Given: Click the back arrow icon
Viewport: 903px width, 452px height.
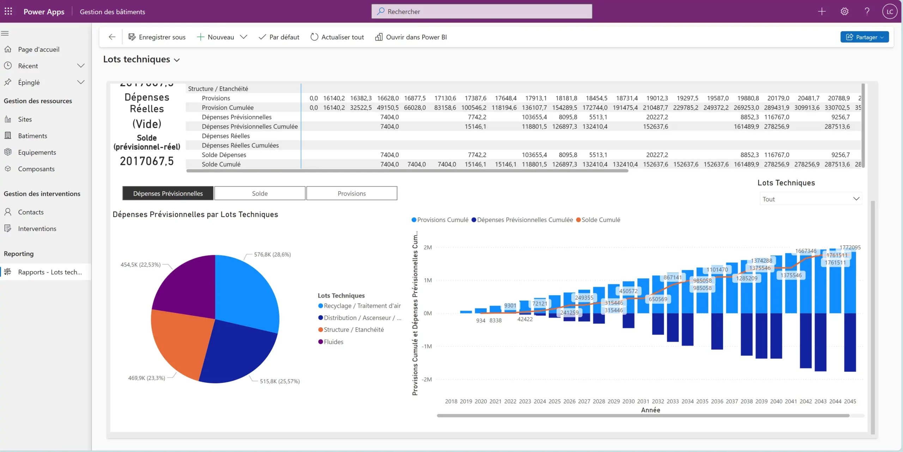Looking at the screenshot, I should pos(112,37).
